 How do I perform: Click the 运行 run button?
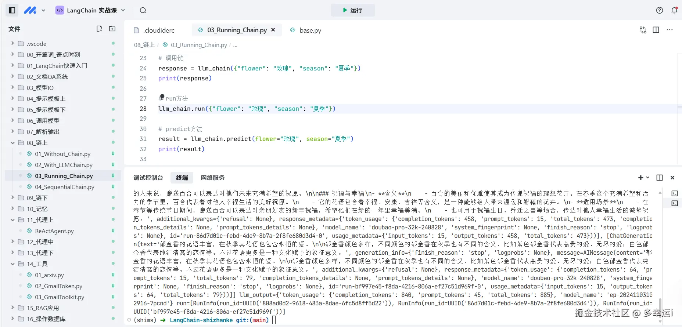point(352,10)
